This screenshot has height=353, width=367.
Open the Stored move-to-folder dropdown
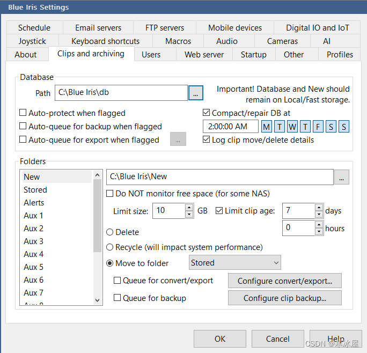point(235,263)
